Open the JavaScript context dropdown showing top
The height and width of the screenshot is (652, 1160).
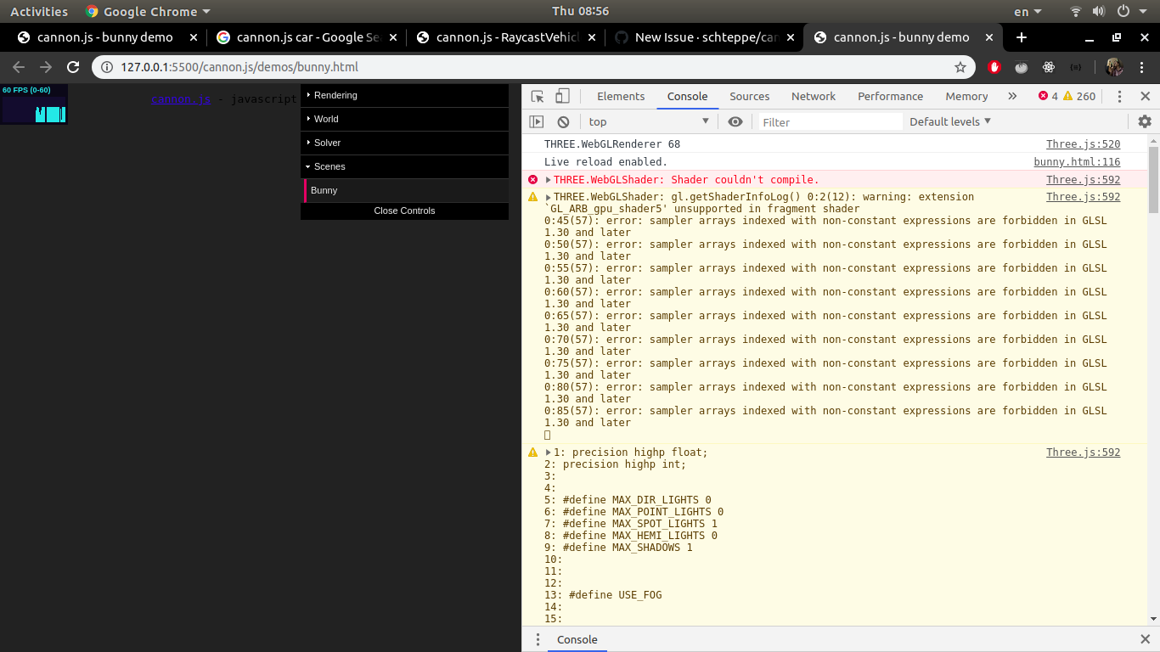pos(649,121)
